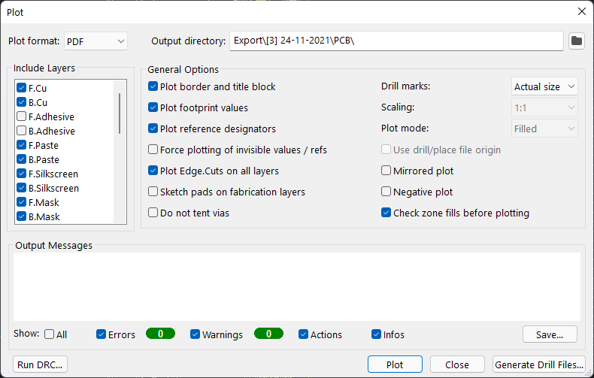Image resolution: width=594 pixels, height=378 pixels.
Task: Click the Plot button
Action: pyautogui.click(x=395, y=364)
